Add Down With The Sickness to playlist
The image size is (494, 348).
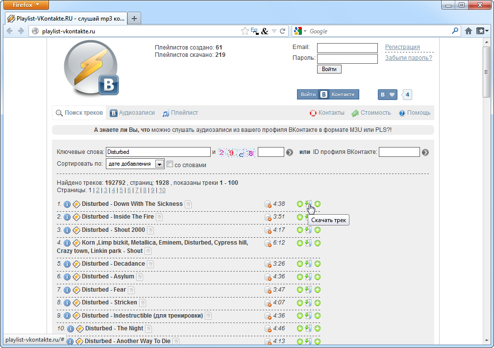pyautogui.click(x=318, y=204)
